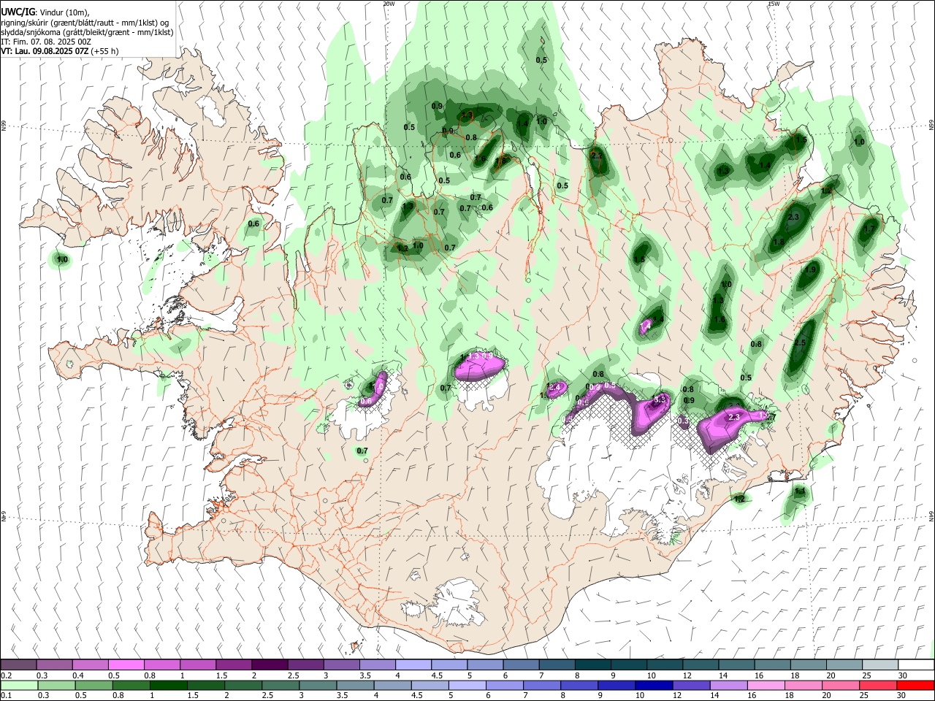Click the '12' label in the rain legend row
The image size is (935, 701).
coord(677,696)
